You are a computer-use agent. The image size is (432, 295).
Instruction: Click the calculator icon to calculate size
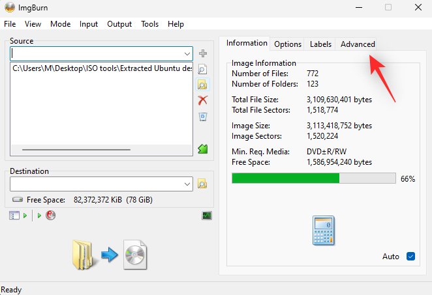coord(324,231)
